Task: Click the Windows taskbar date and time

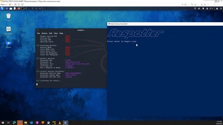Action: tap(219, 123)
